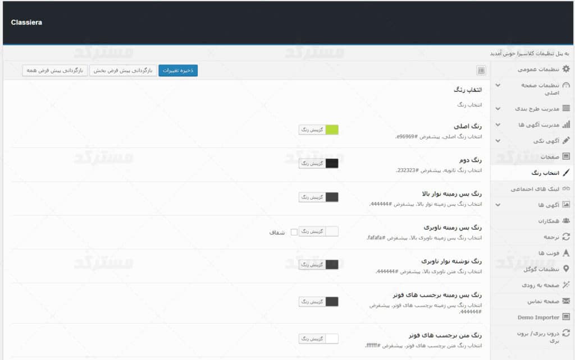
Task: Click گزینش رنگ button for رنگ اصلی
Action: coord(312,130)
